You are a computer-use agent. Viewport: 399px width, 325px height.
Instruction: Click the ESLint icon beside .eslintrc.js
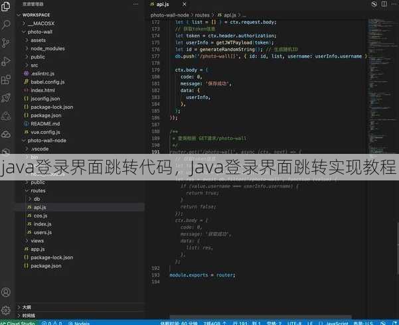tap(26, 74)
